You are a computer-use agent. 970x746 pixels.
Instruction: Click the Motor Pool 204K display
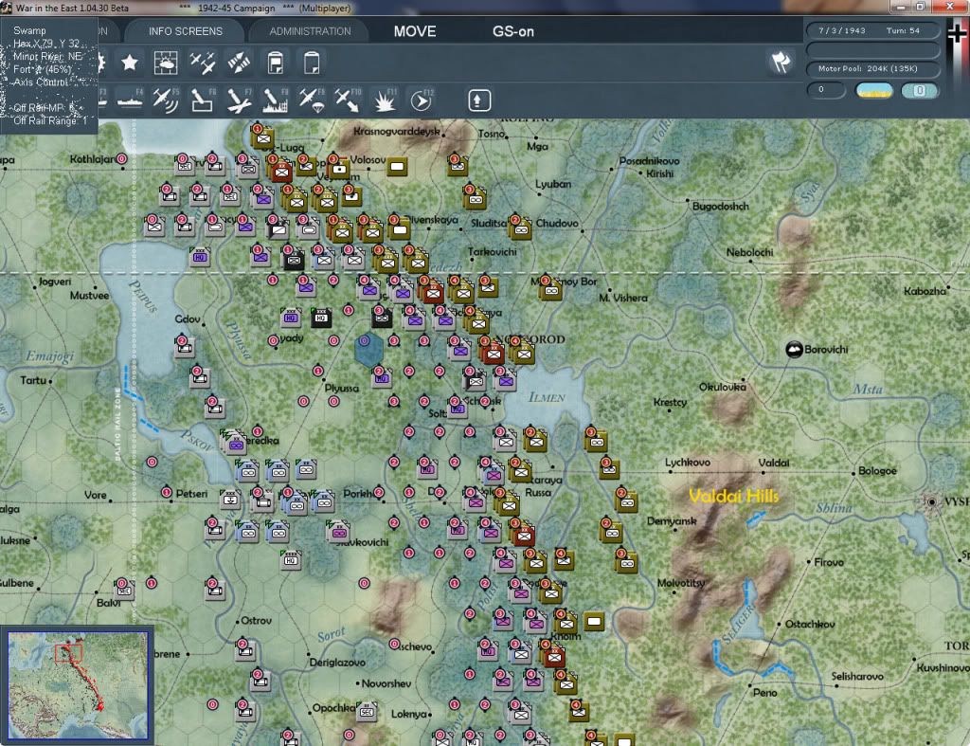click(872, 68)
